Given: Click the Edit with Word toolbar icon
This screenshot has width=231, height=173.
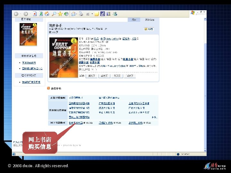Looking at the screenshot, I should [x=88, y=14].
